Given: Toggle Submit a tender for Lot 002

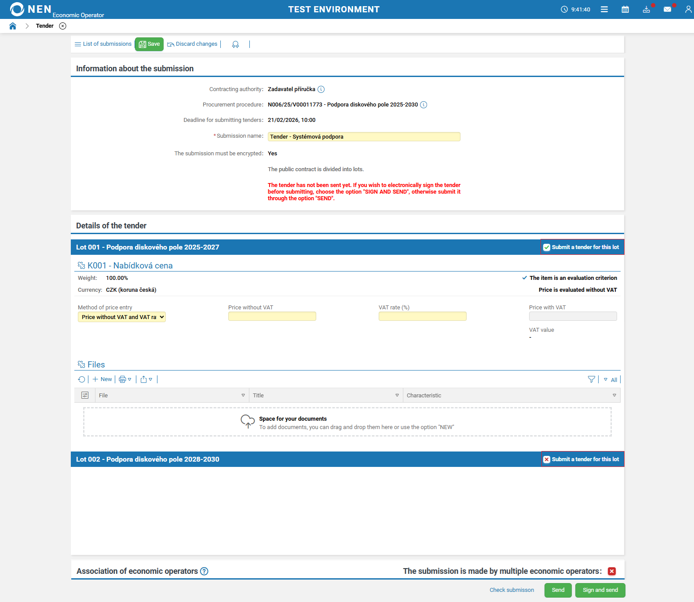Looking at the screenshot, I should tap(547, 459).
